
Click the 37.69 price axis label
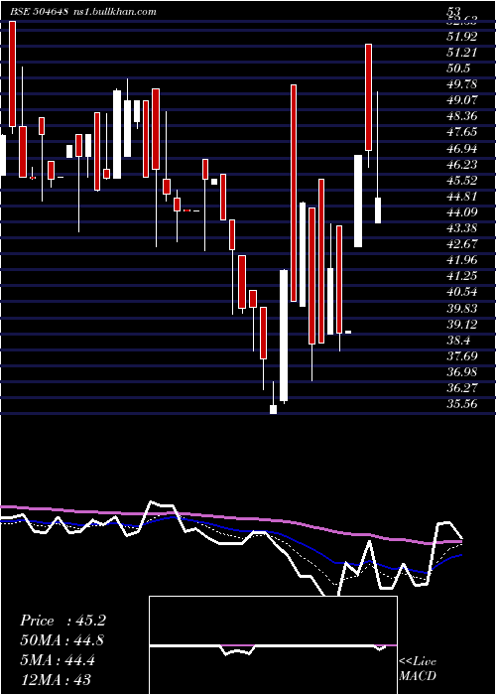tap(462, 356)
